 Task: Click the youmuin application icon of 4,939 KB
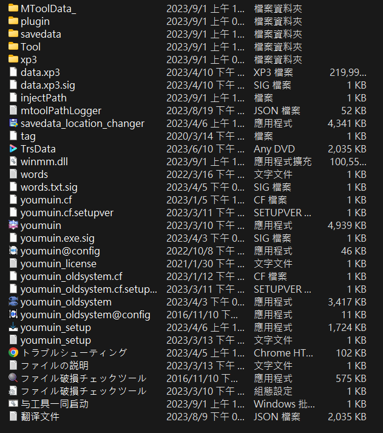pos(13,225)
